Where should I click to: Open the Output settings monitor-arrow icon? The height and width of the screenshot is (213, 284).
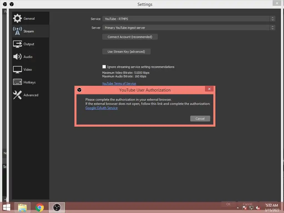[17, 44]
